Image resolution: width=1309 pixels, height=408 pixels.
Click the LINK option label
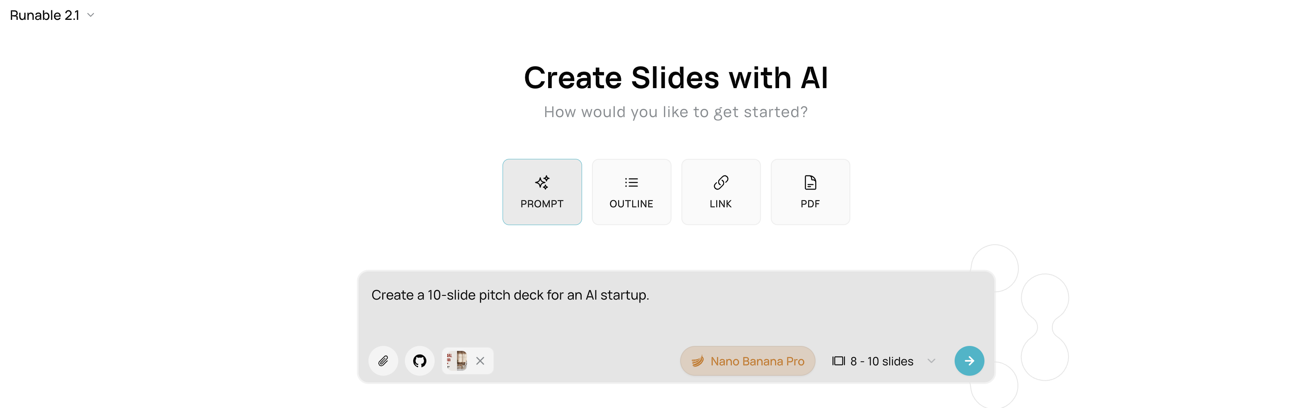click(721, 204)
